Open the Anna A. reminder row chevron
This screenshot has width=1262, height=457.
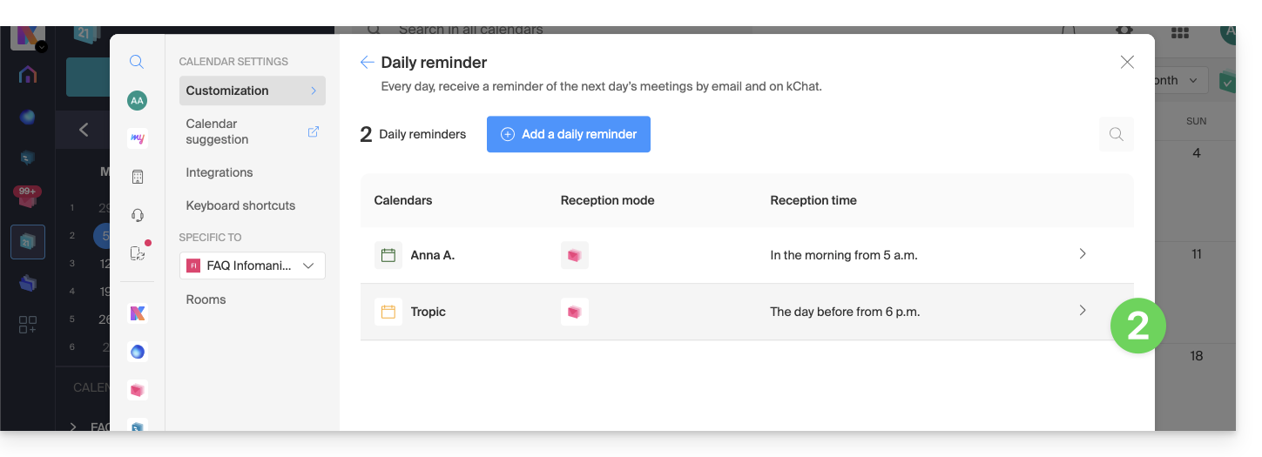(x=1083, y=254)
